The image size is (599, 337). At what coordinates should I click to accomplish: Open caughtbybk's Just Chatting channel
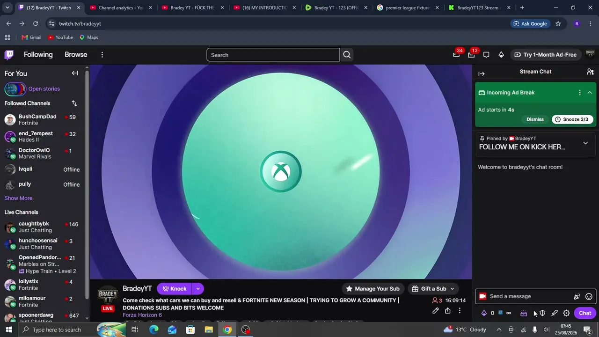coord(42,227)
